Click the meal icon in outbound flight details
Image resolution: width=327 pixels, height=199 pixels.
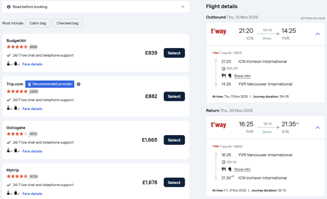pyautogui.click(x=224, y=76)
